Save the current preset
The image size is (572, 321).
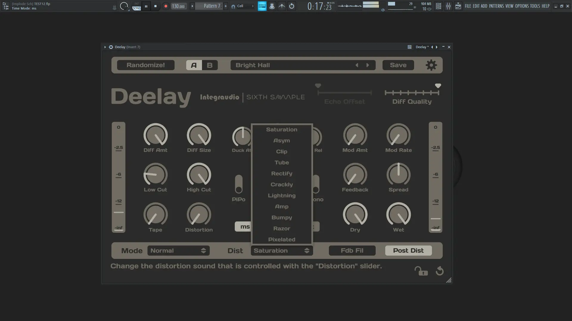pyautogui.click(x=398, y=65)
